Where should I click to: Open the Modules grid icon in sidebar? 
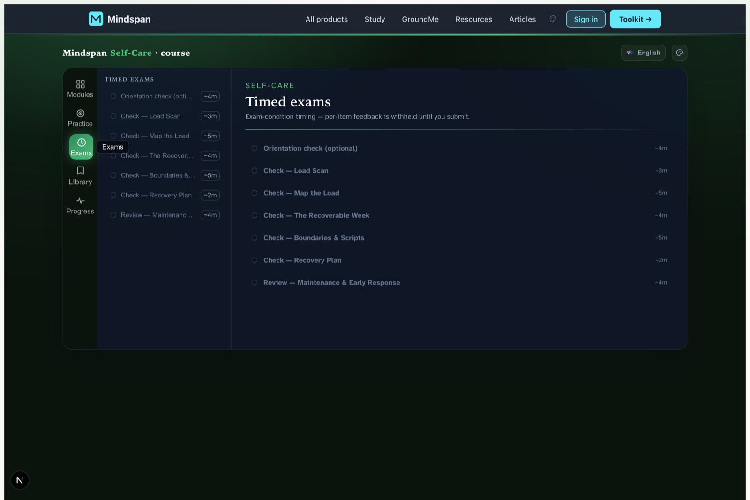(80, 84)
